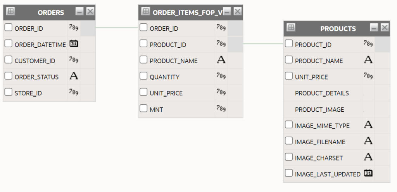Check the IMAGE_MIME_TYPE column
397x192 pixels.
click(x=288, y=125)
